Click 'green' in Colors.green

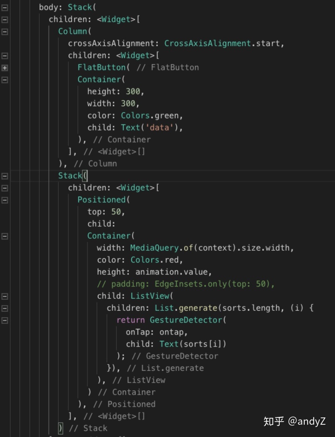coord(167,116)
